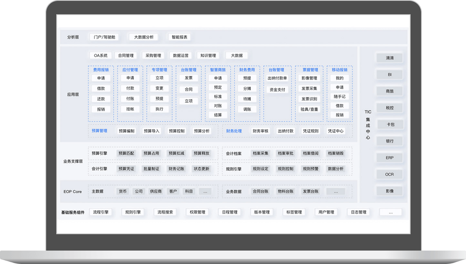Click the 供应商 master data box

(x=156, y=191)
